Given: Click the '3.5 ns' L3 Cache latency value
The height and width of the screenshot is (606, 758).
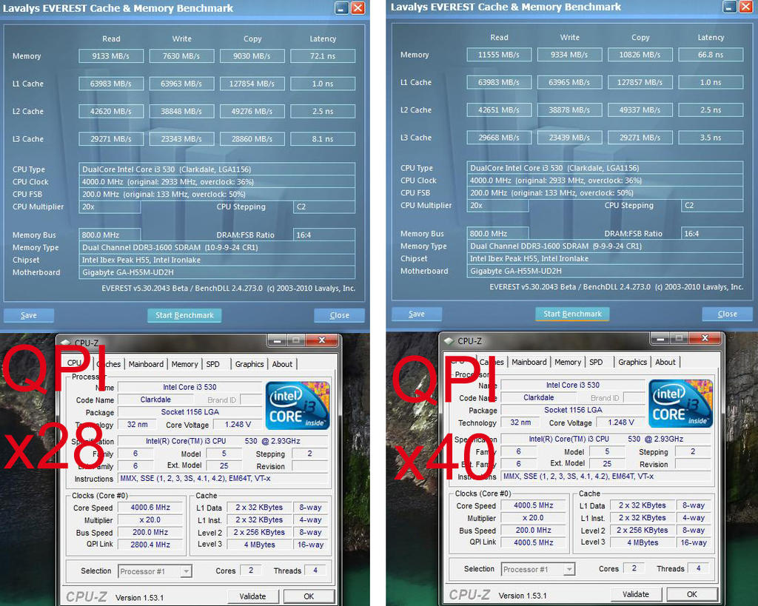Looking at the screenshot, I should (711, 137).
